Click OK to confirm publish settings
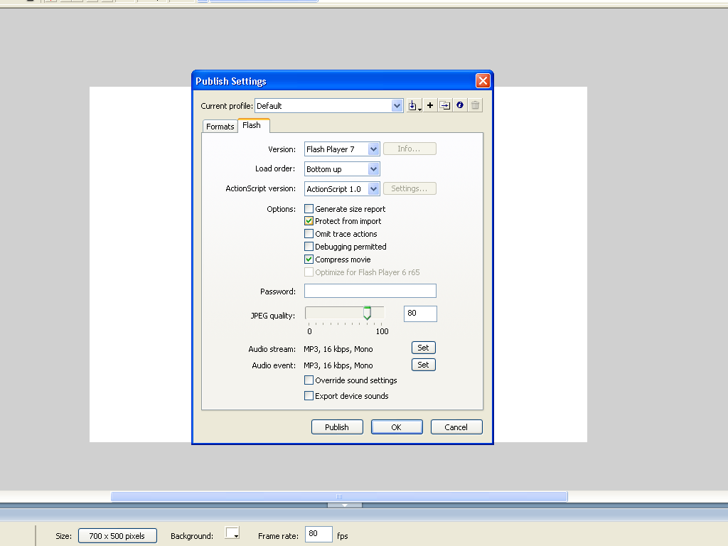The image size is (728, 546). click(x=397, y=427)
